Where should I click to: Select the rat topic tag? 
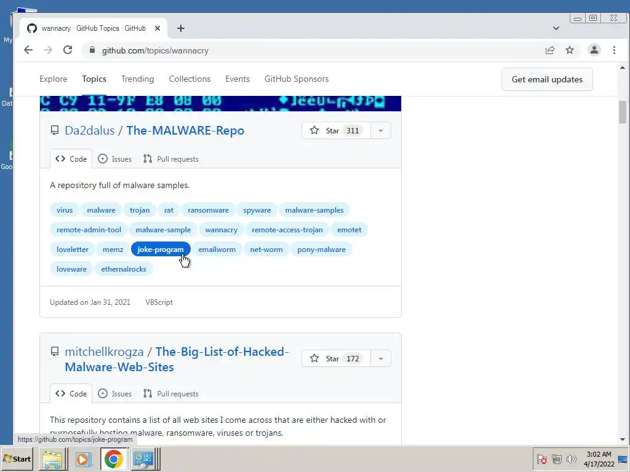click(x=169, y=210)
